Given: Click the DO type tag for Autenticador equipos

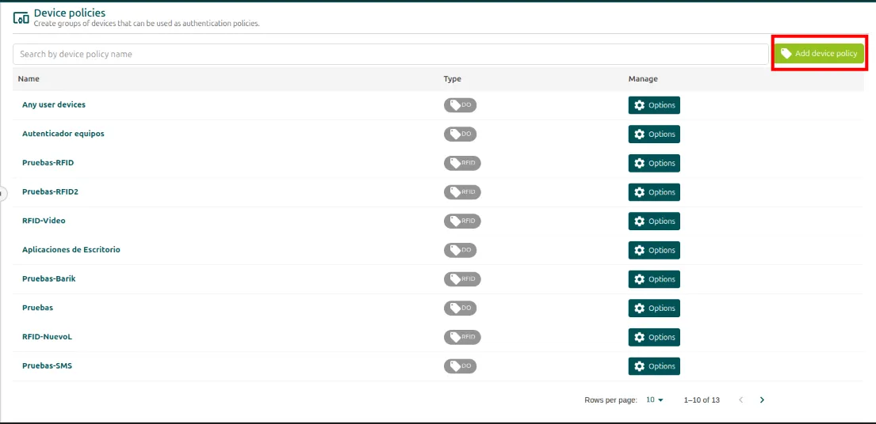Looking at the screenshot, I should [x=461, y=134].
